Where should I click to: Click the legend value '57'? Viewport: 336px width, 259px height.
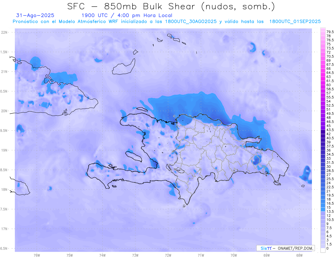(x=328, y=93)
